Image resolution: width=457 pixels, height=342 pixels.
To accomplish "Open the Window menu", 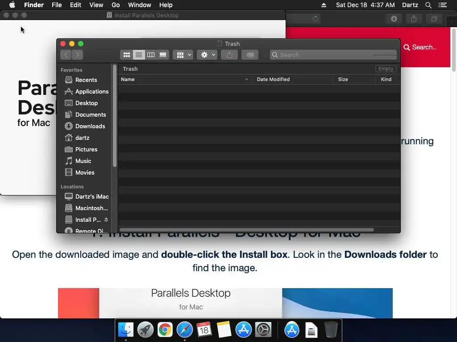I will coord(140,5).
